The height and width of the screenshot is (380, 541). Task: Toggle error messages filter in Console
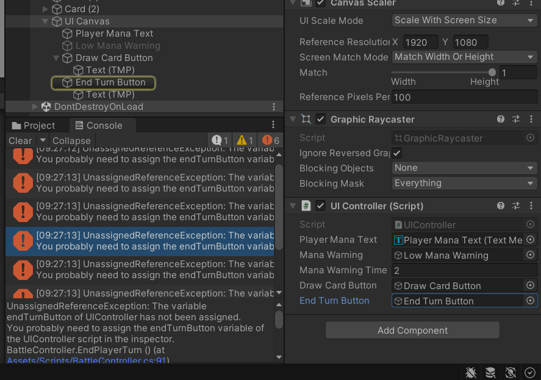tap(271, 140)
